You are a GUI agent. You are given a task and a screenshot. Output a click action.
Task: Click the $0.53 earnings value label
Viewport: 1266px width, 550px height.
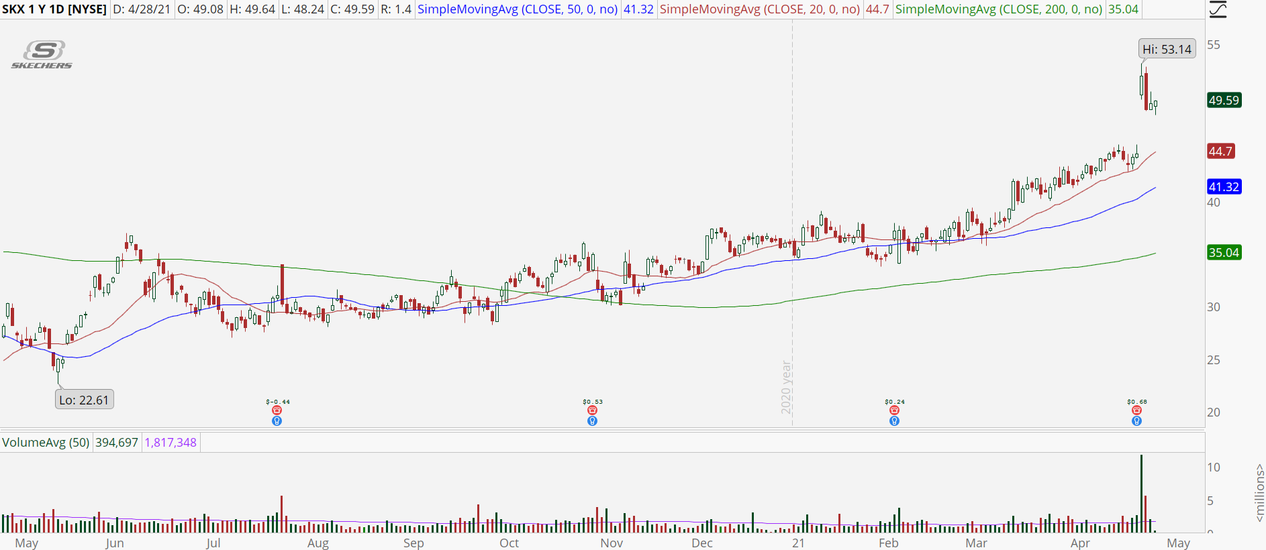(x=593, y=402)
